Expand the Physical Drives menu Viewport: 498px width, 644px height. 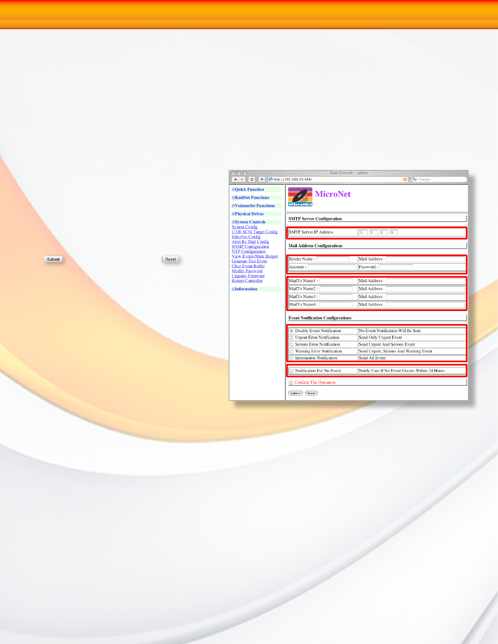[248, 214]
